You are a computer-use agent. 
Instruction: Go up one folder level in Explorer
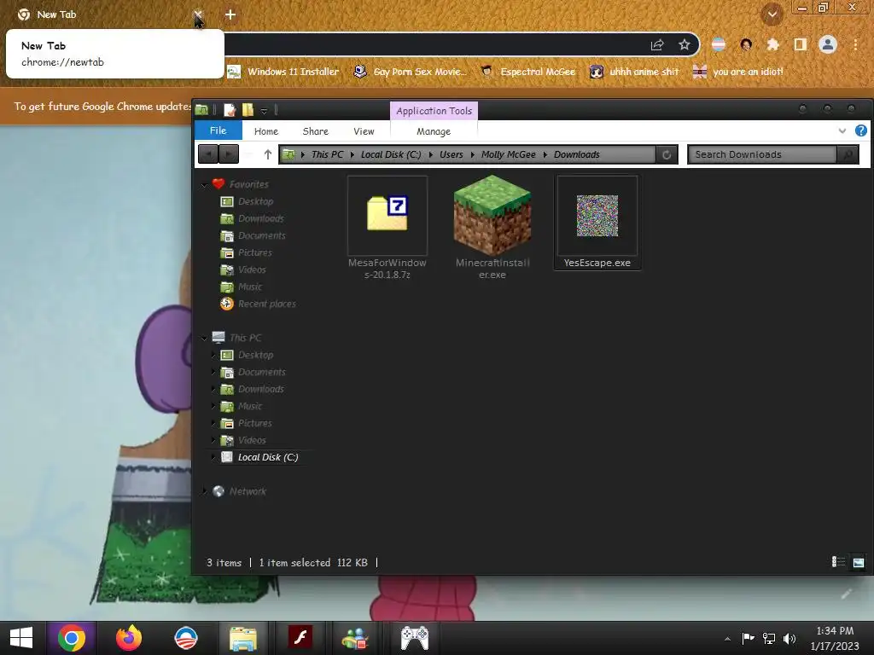[x=267, y=154]
